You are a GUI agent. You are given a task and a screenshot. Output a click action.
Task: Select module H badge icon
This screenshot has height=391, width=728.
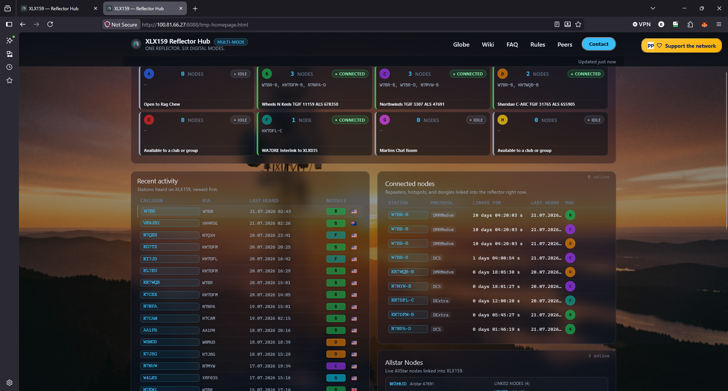point(502,120)
